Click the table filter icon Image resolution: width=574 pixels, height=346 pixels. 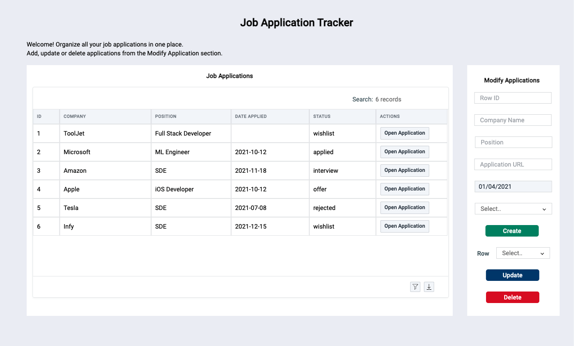tap(415, 287)
